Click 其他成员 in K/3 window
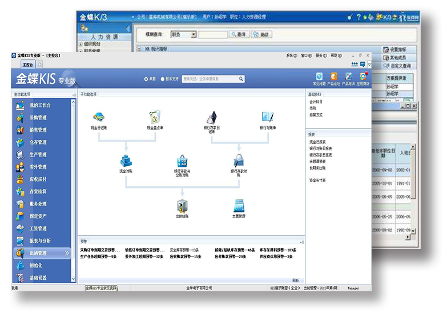This screenshot has height=313, width=447. 395,58
